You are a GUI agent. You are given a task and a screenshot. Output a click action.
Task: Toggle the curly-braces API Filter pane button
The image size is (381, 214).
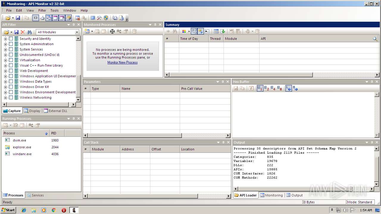tap(35, 18)
